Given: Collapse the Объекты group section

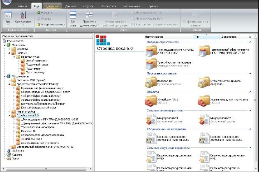Looking at the screenshot, I should click(251, 92).
